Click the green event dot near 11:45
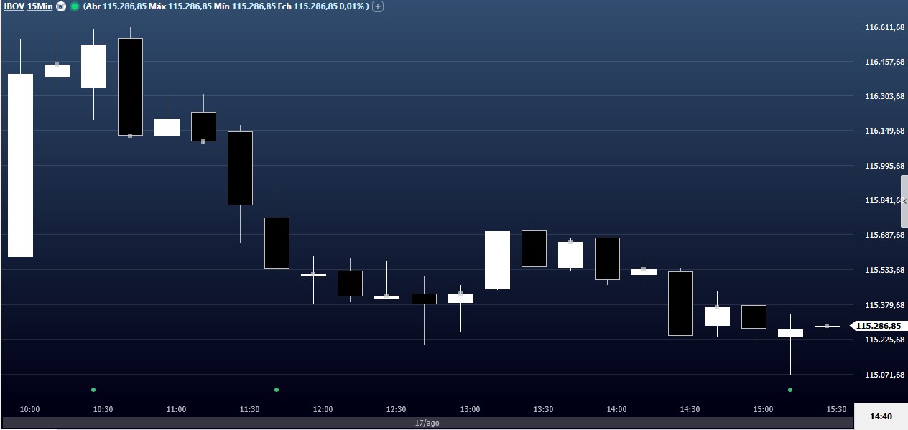The image size is (908, 430). [277, 390]
